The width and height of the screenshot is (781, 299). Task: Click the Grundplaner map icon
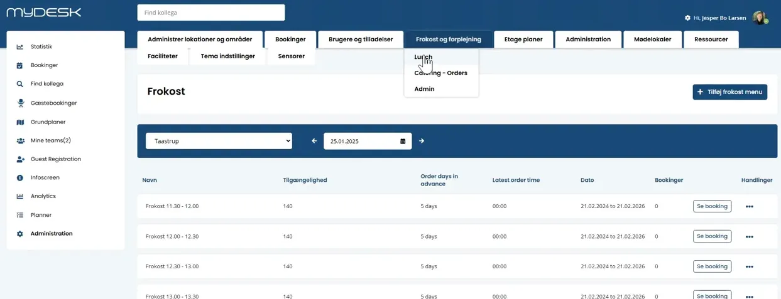click(x=19, y=122)
